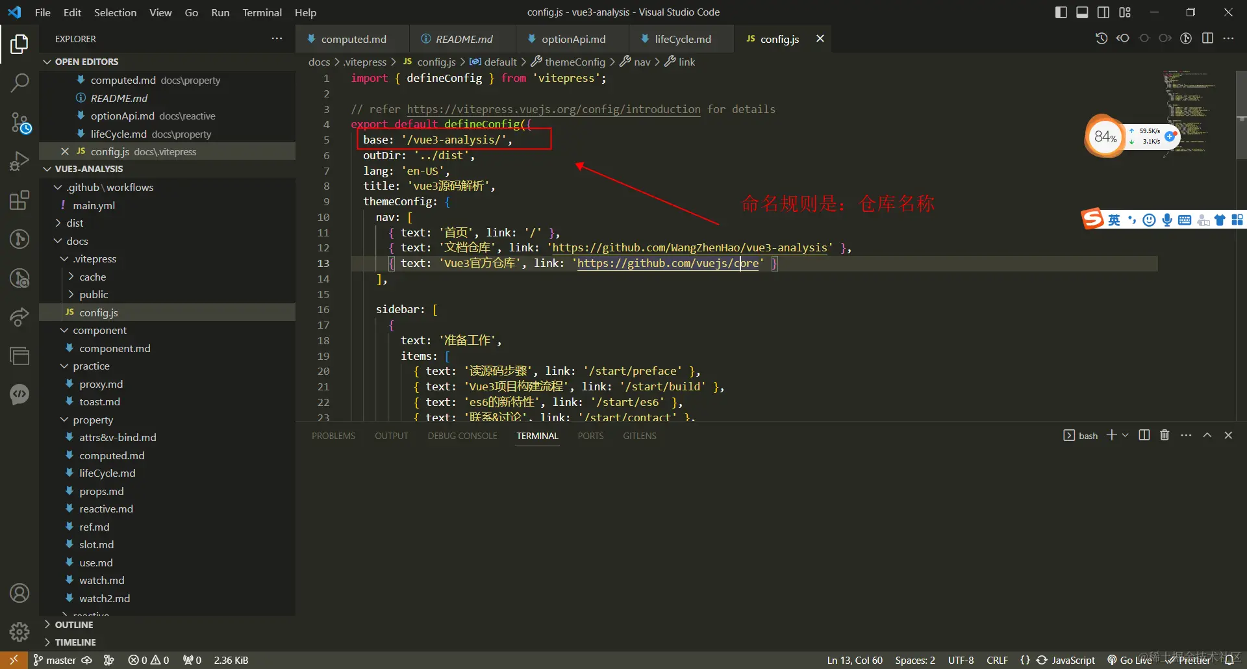
Task: Toggle bottom panel visibility
Action: click(1082, 12)
